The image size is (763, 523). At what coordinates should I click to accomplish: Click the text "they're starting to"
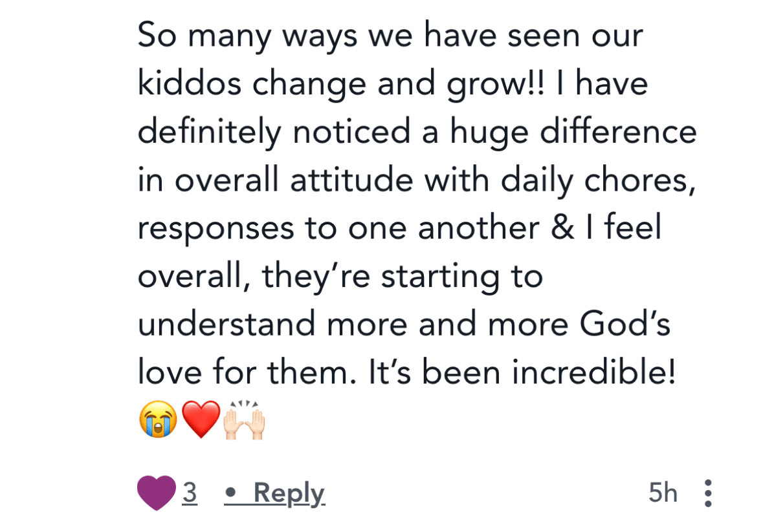tap(403, 278)
